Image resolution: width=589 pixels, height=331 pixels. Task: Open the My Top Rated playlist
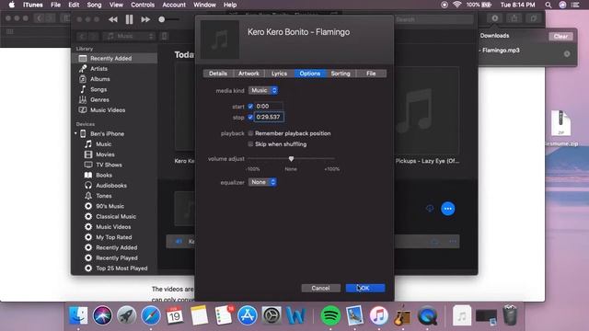[x=114, y=237]
